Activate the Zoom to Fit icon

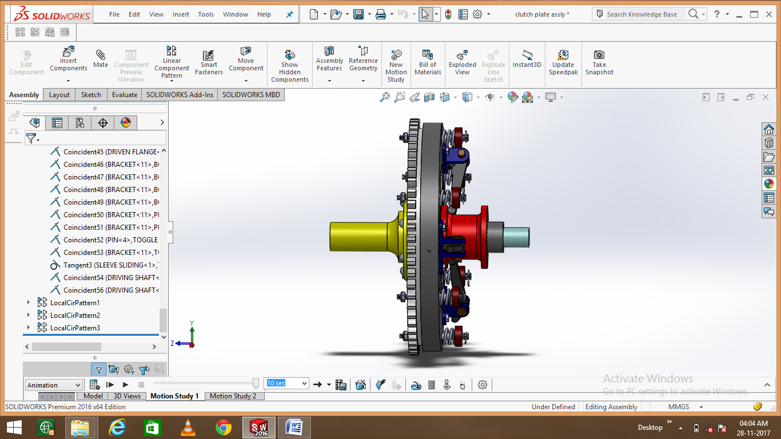pyautogui.click(x=384, y=97)
